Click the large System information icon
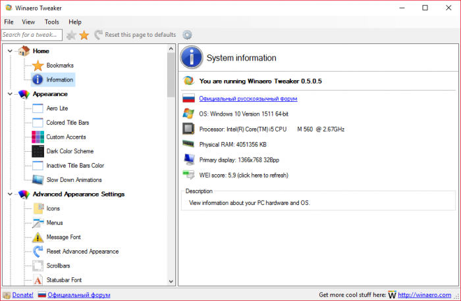This screenshot has height=301, width=461. coord(192,57)
